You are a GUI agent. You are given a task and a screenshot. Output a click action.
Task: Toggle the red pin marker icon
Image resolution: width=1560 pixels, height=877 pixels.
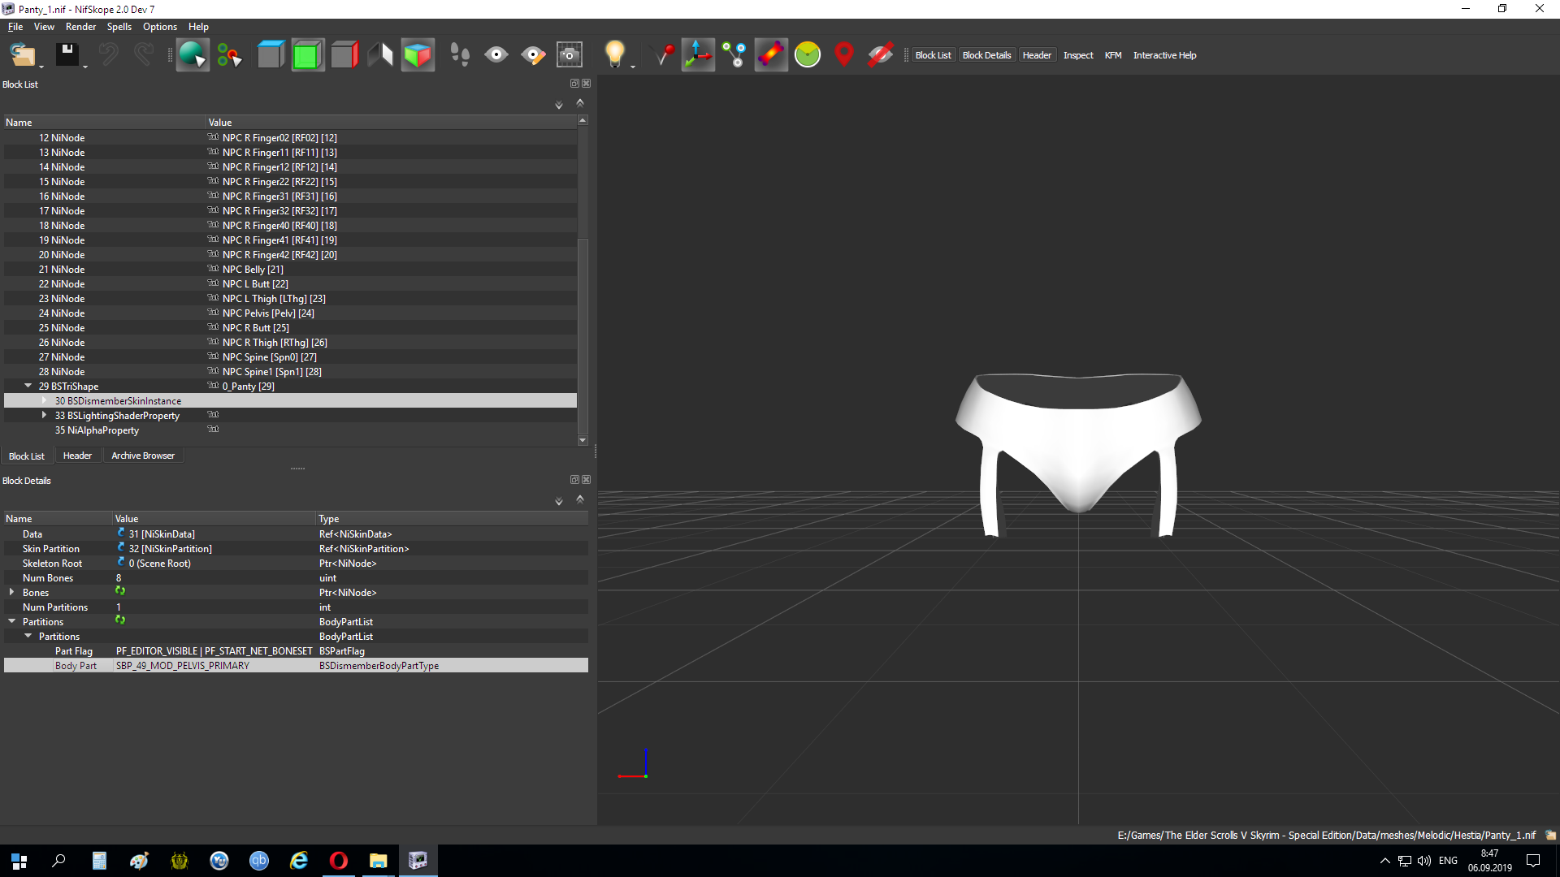point(843,55)
